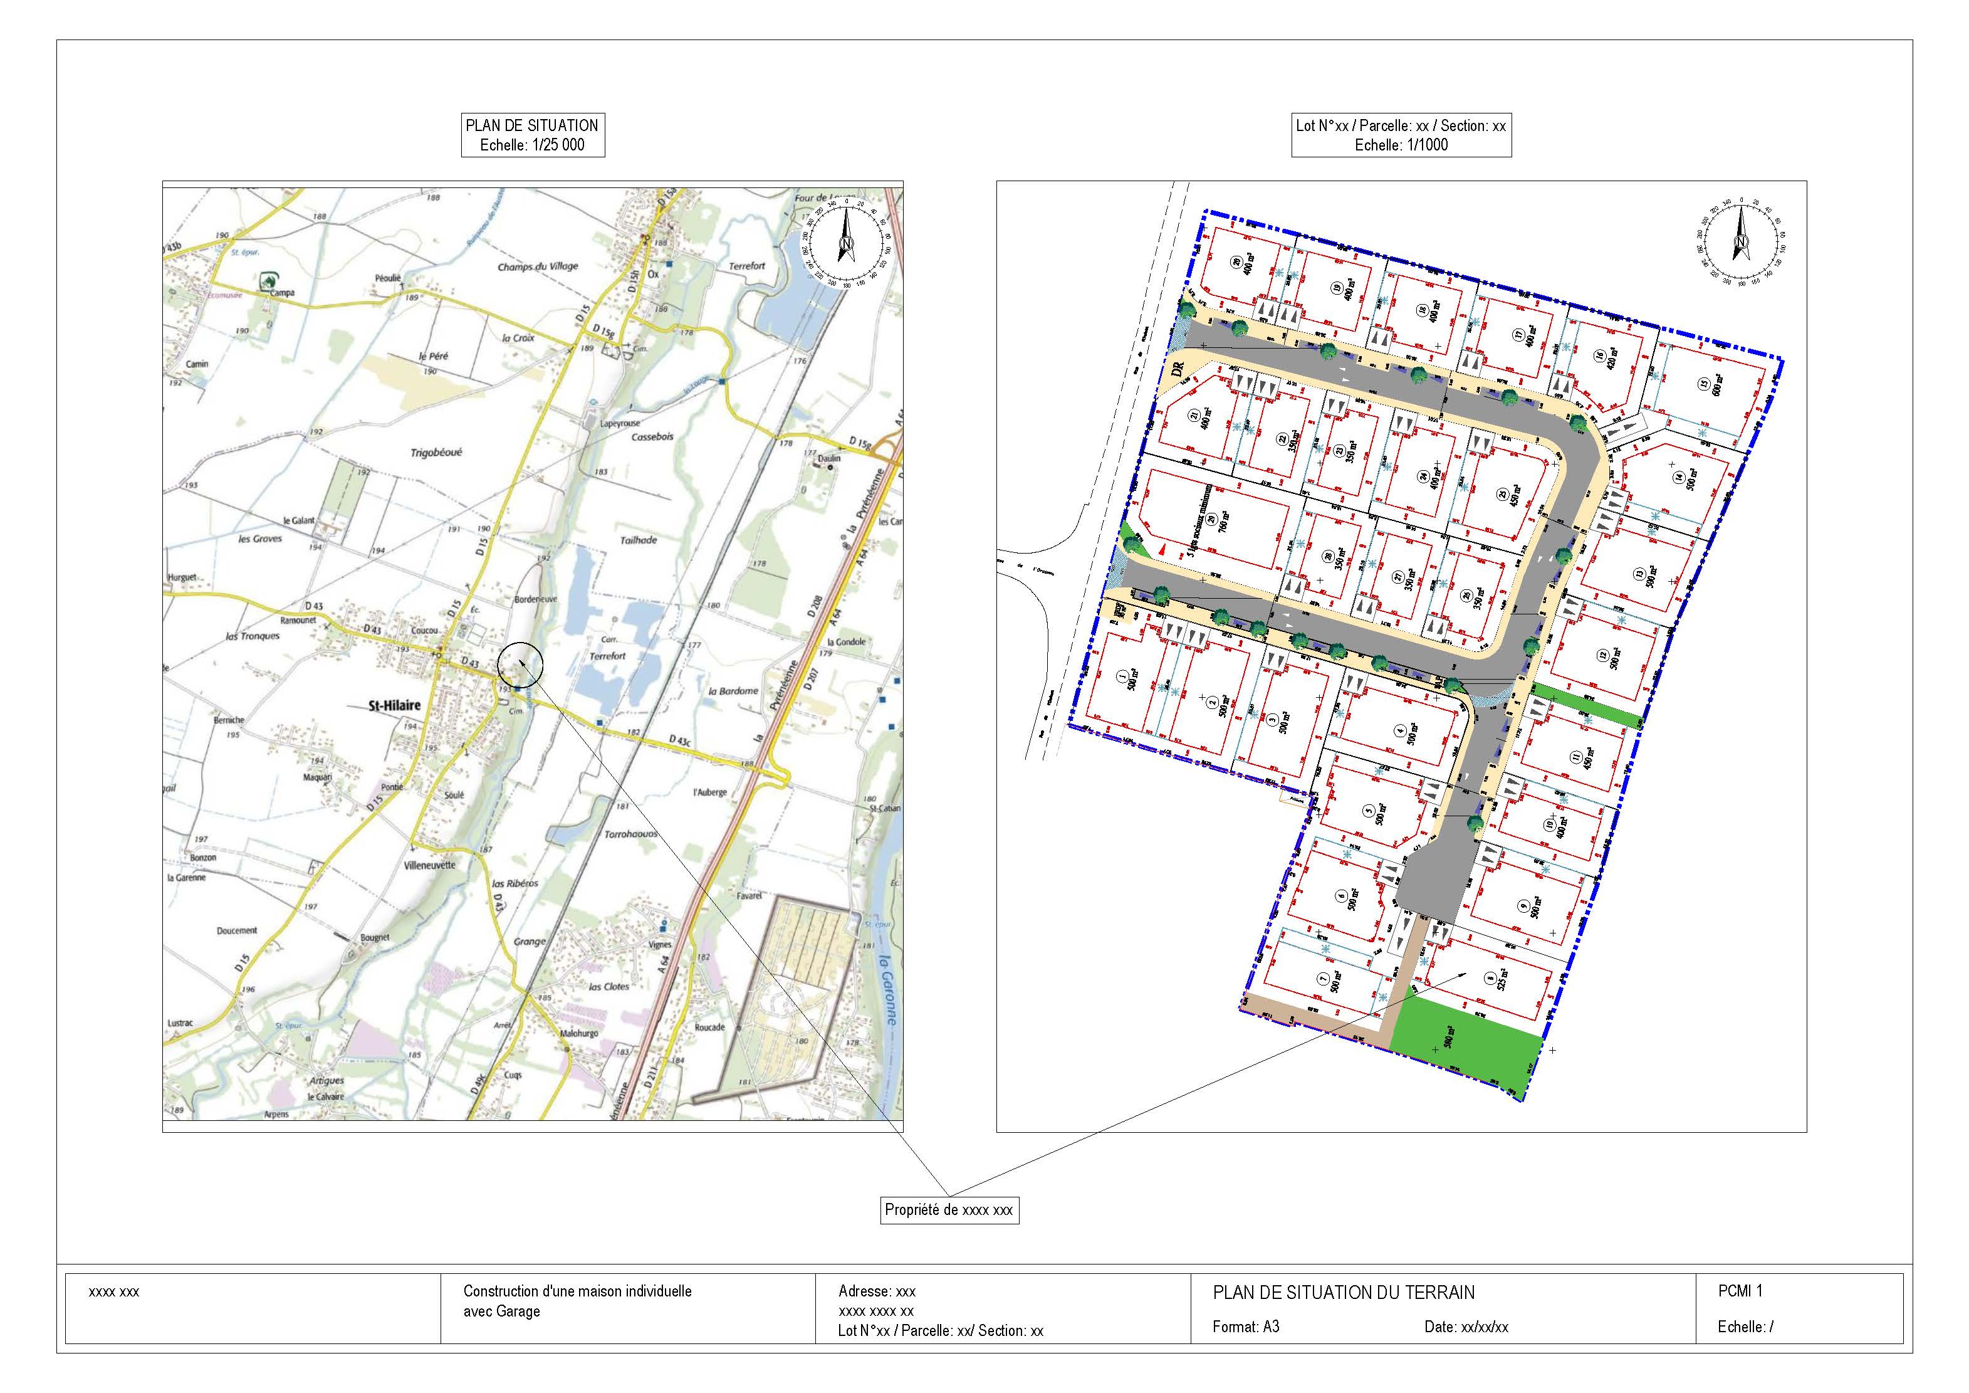The height and width of the screenshot is (1393, 1969).
Task: Click the north compass on the situation map
Action: tap(847, 243)
